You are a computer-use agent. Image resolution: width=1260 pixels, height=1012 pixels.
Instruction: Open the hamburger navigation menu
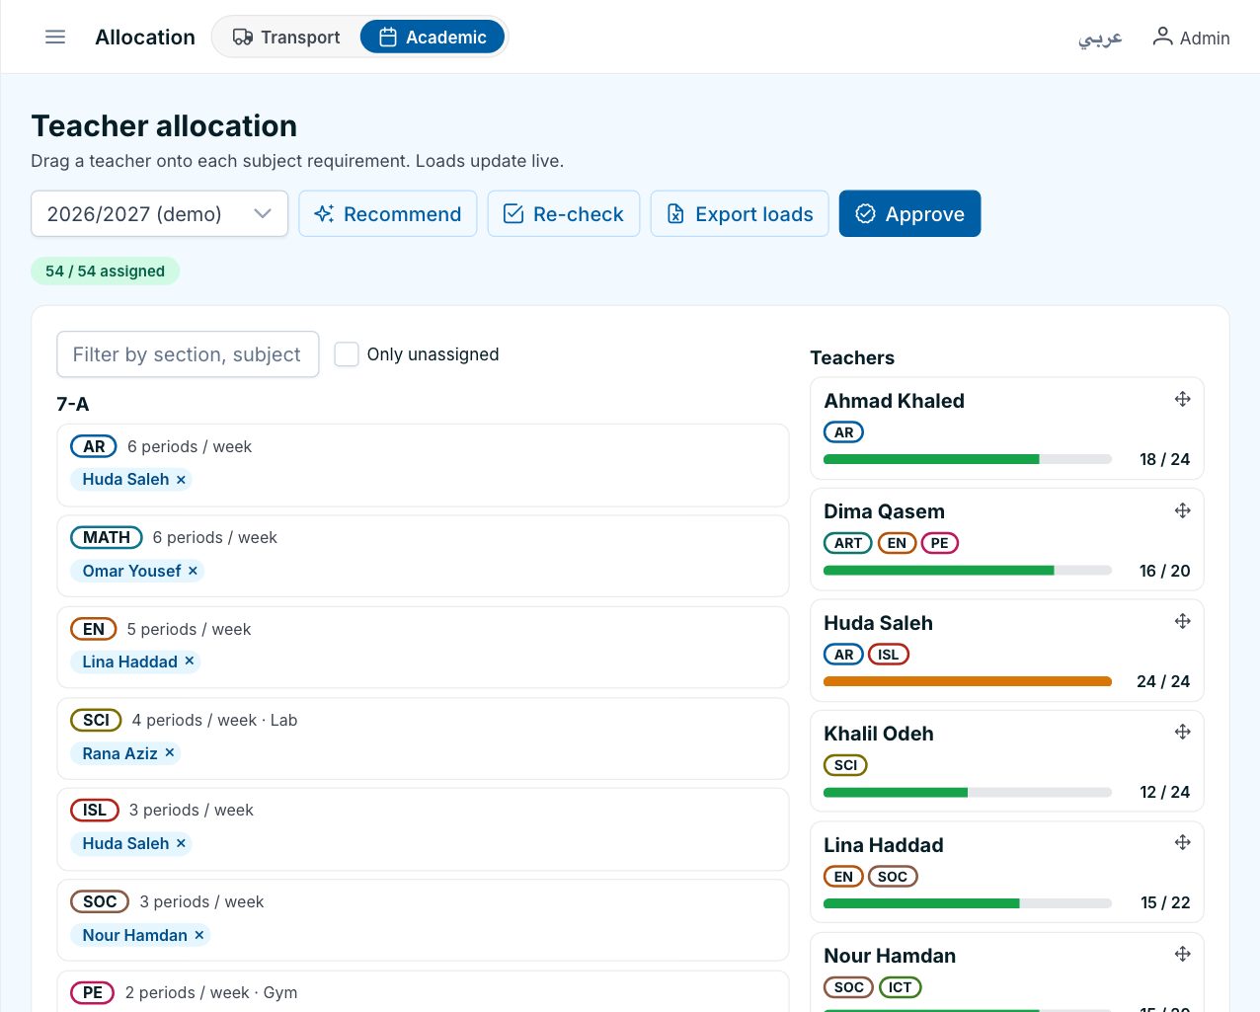[55, 37]
